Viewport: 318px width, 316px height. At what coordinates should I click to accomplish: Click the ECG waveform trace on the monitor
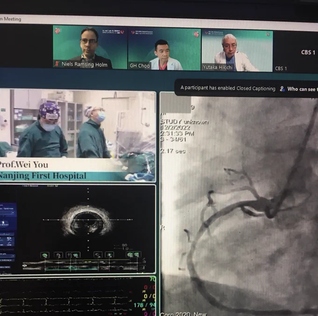pos(65,301)
